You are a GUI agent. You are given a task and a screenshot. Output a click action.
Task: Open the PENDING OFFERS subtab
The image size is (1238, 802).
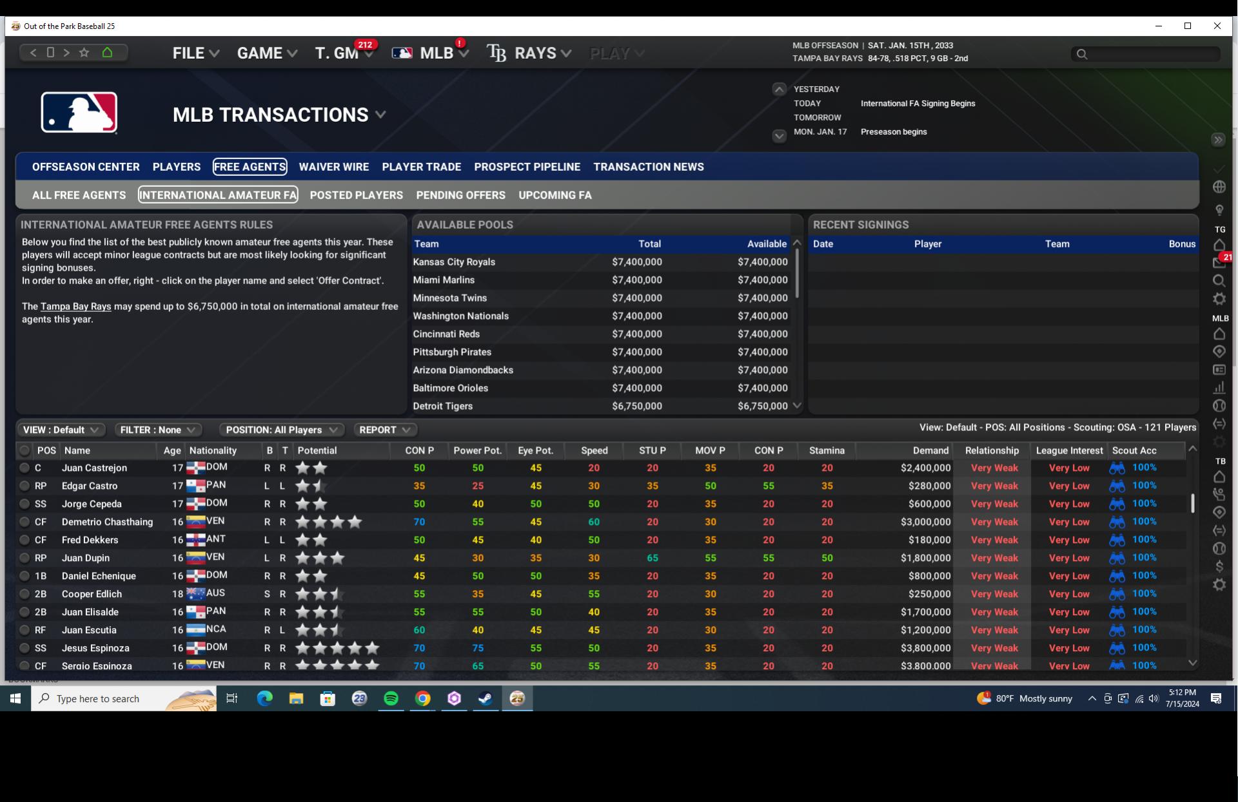coord(460,195)
